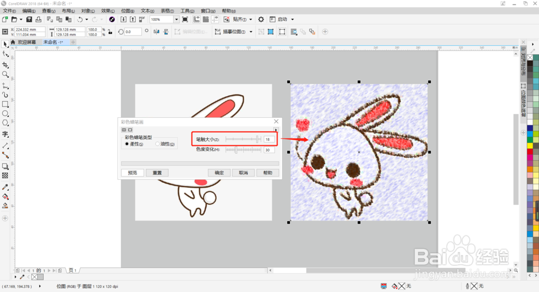Toggle snap off button
Image resolution: width=539 pixels, height=292 pixels.
click(226, 19)
